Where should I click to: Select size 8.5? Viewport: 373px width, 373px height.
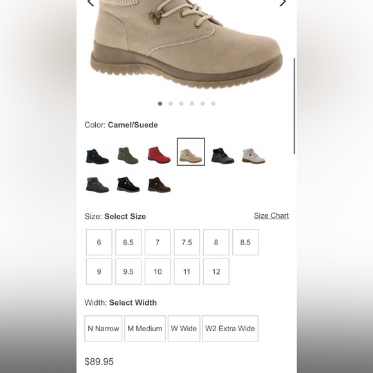pyautogui.click(x=245, y=242)
